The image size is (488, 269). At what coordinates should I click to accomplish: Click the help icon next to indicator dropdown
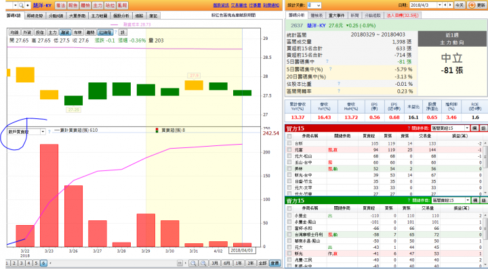pos(49,132)
